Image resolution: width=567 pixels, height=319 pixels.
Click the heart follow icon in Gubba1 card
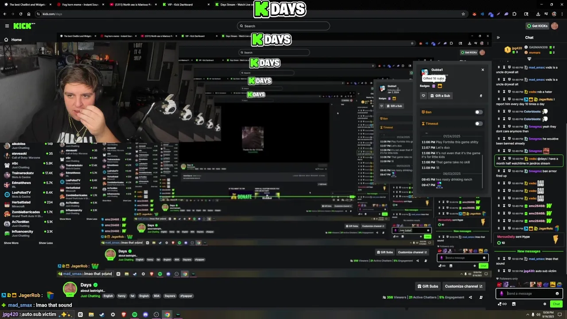click(423, 96)
